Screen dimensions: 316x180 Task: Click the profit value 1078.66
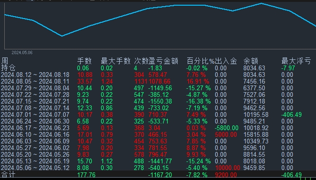[159, 82]
